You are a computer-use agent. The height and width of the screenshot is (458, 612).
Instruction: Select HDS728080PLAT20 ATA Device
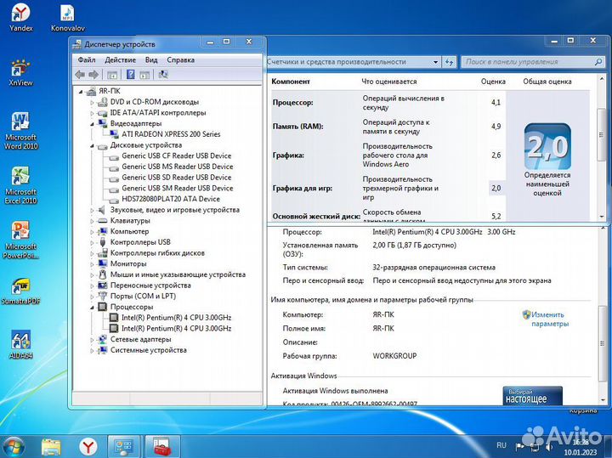171,199
